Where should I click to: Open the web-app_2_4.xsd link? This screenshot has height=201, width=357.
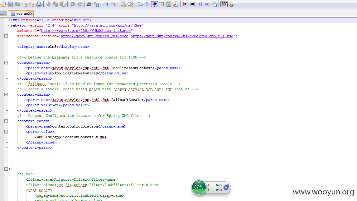(182, 36)
